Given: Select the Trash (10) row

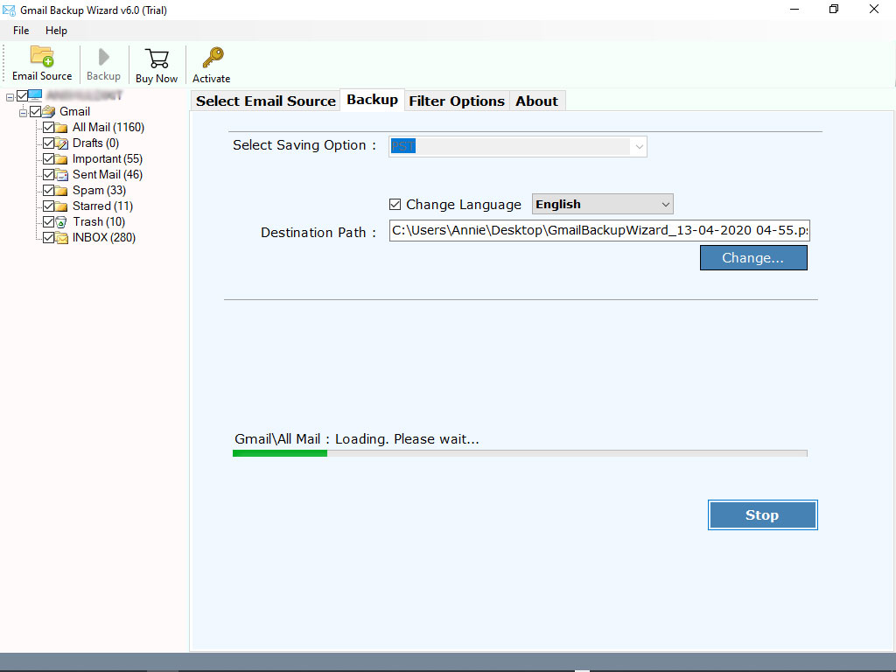Looking at the screenshot, I should coord(98,221).
